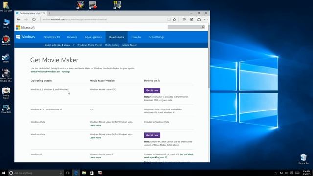The width and height of the screenshot is (313, 176).
Task: Click Learn more under Movie Maker 2.1
Action: pos(95,157)
